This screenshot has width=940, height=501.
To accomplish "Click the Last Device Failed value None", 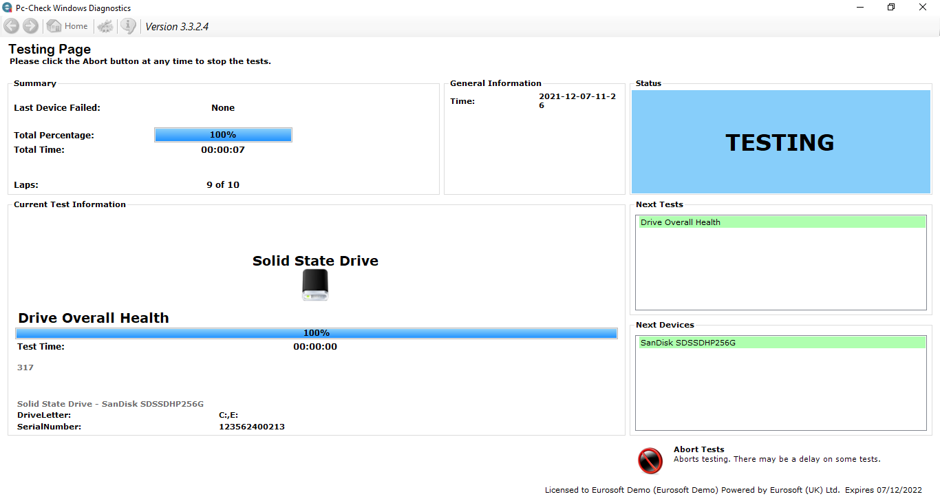I will (223, 108).
